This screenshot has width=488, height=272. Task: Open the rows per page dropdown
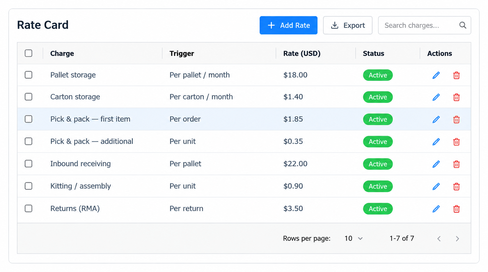pos(353,238)
